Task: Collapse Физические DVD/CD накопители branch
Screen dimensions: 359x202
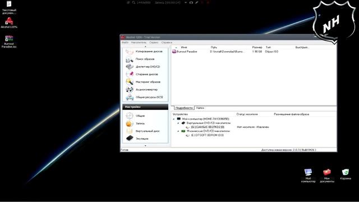Action: (178, 131)
